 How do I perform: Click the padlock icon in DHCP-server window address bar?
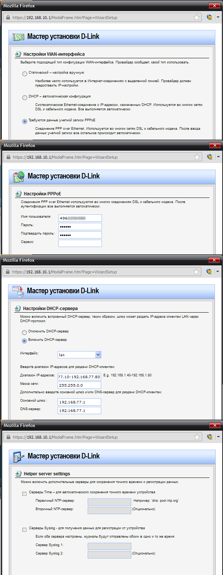[7, 272]
